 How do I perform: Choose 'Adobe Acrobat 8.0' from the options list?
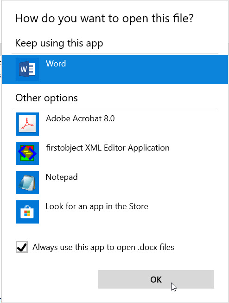pyautogui.click(x=80, y=119)
